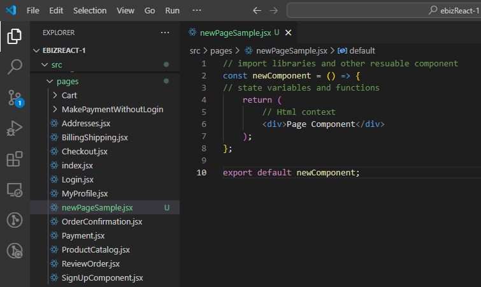
Task: Click the VS Code logo icon
Action: point(11,10)
